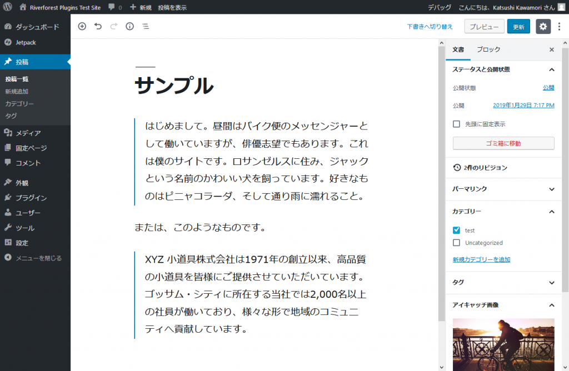569x371 pixels.
Task: Enable the 先頭に固定表示 checkbox
Action: (457, 124)
